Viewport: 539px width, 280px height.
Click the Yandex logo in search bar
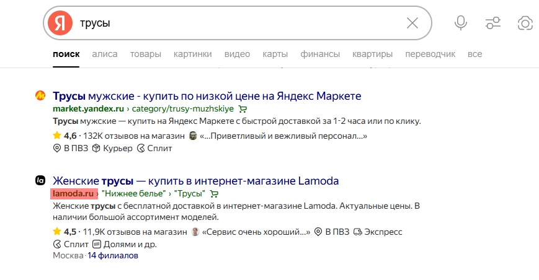pyautogui.click(x=60, y=23)
